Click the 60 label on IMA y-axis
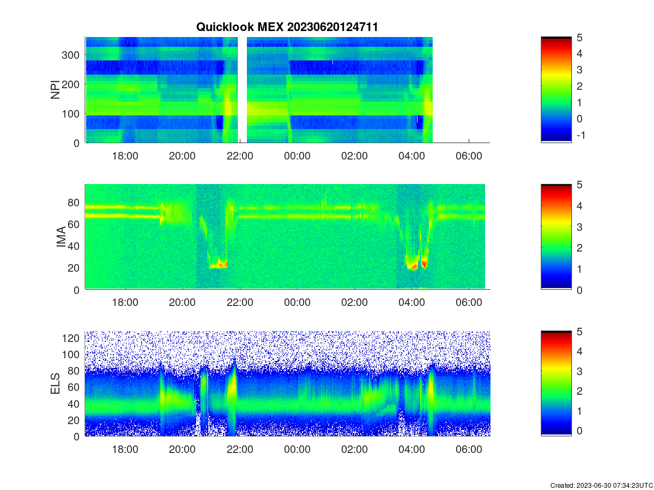654x490 pixels. 75,224
